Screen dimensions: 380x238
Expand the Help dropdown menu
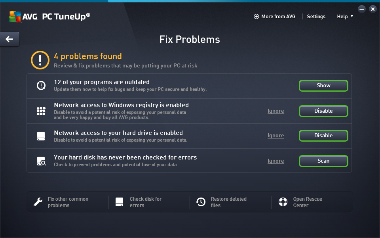point(345,16)
